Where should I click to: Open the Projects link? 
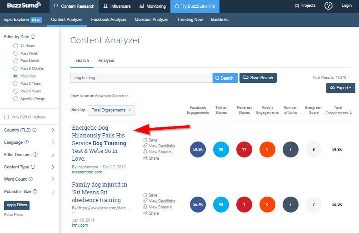tap(305, 5)
